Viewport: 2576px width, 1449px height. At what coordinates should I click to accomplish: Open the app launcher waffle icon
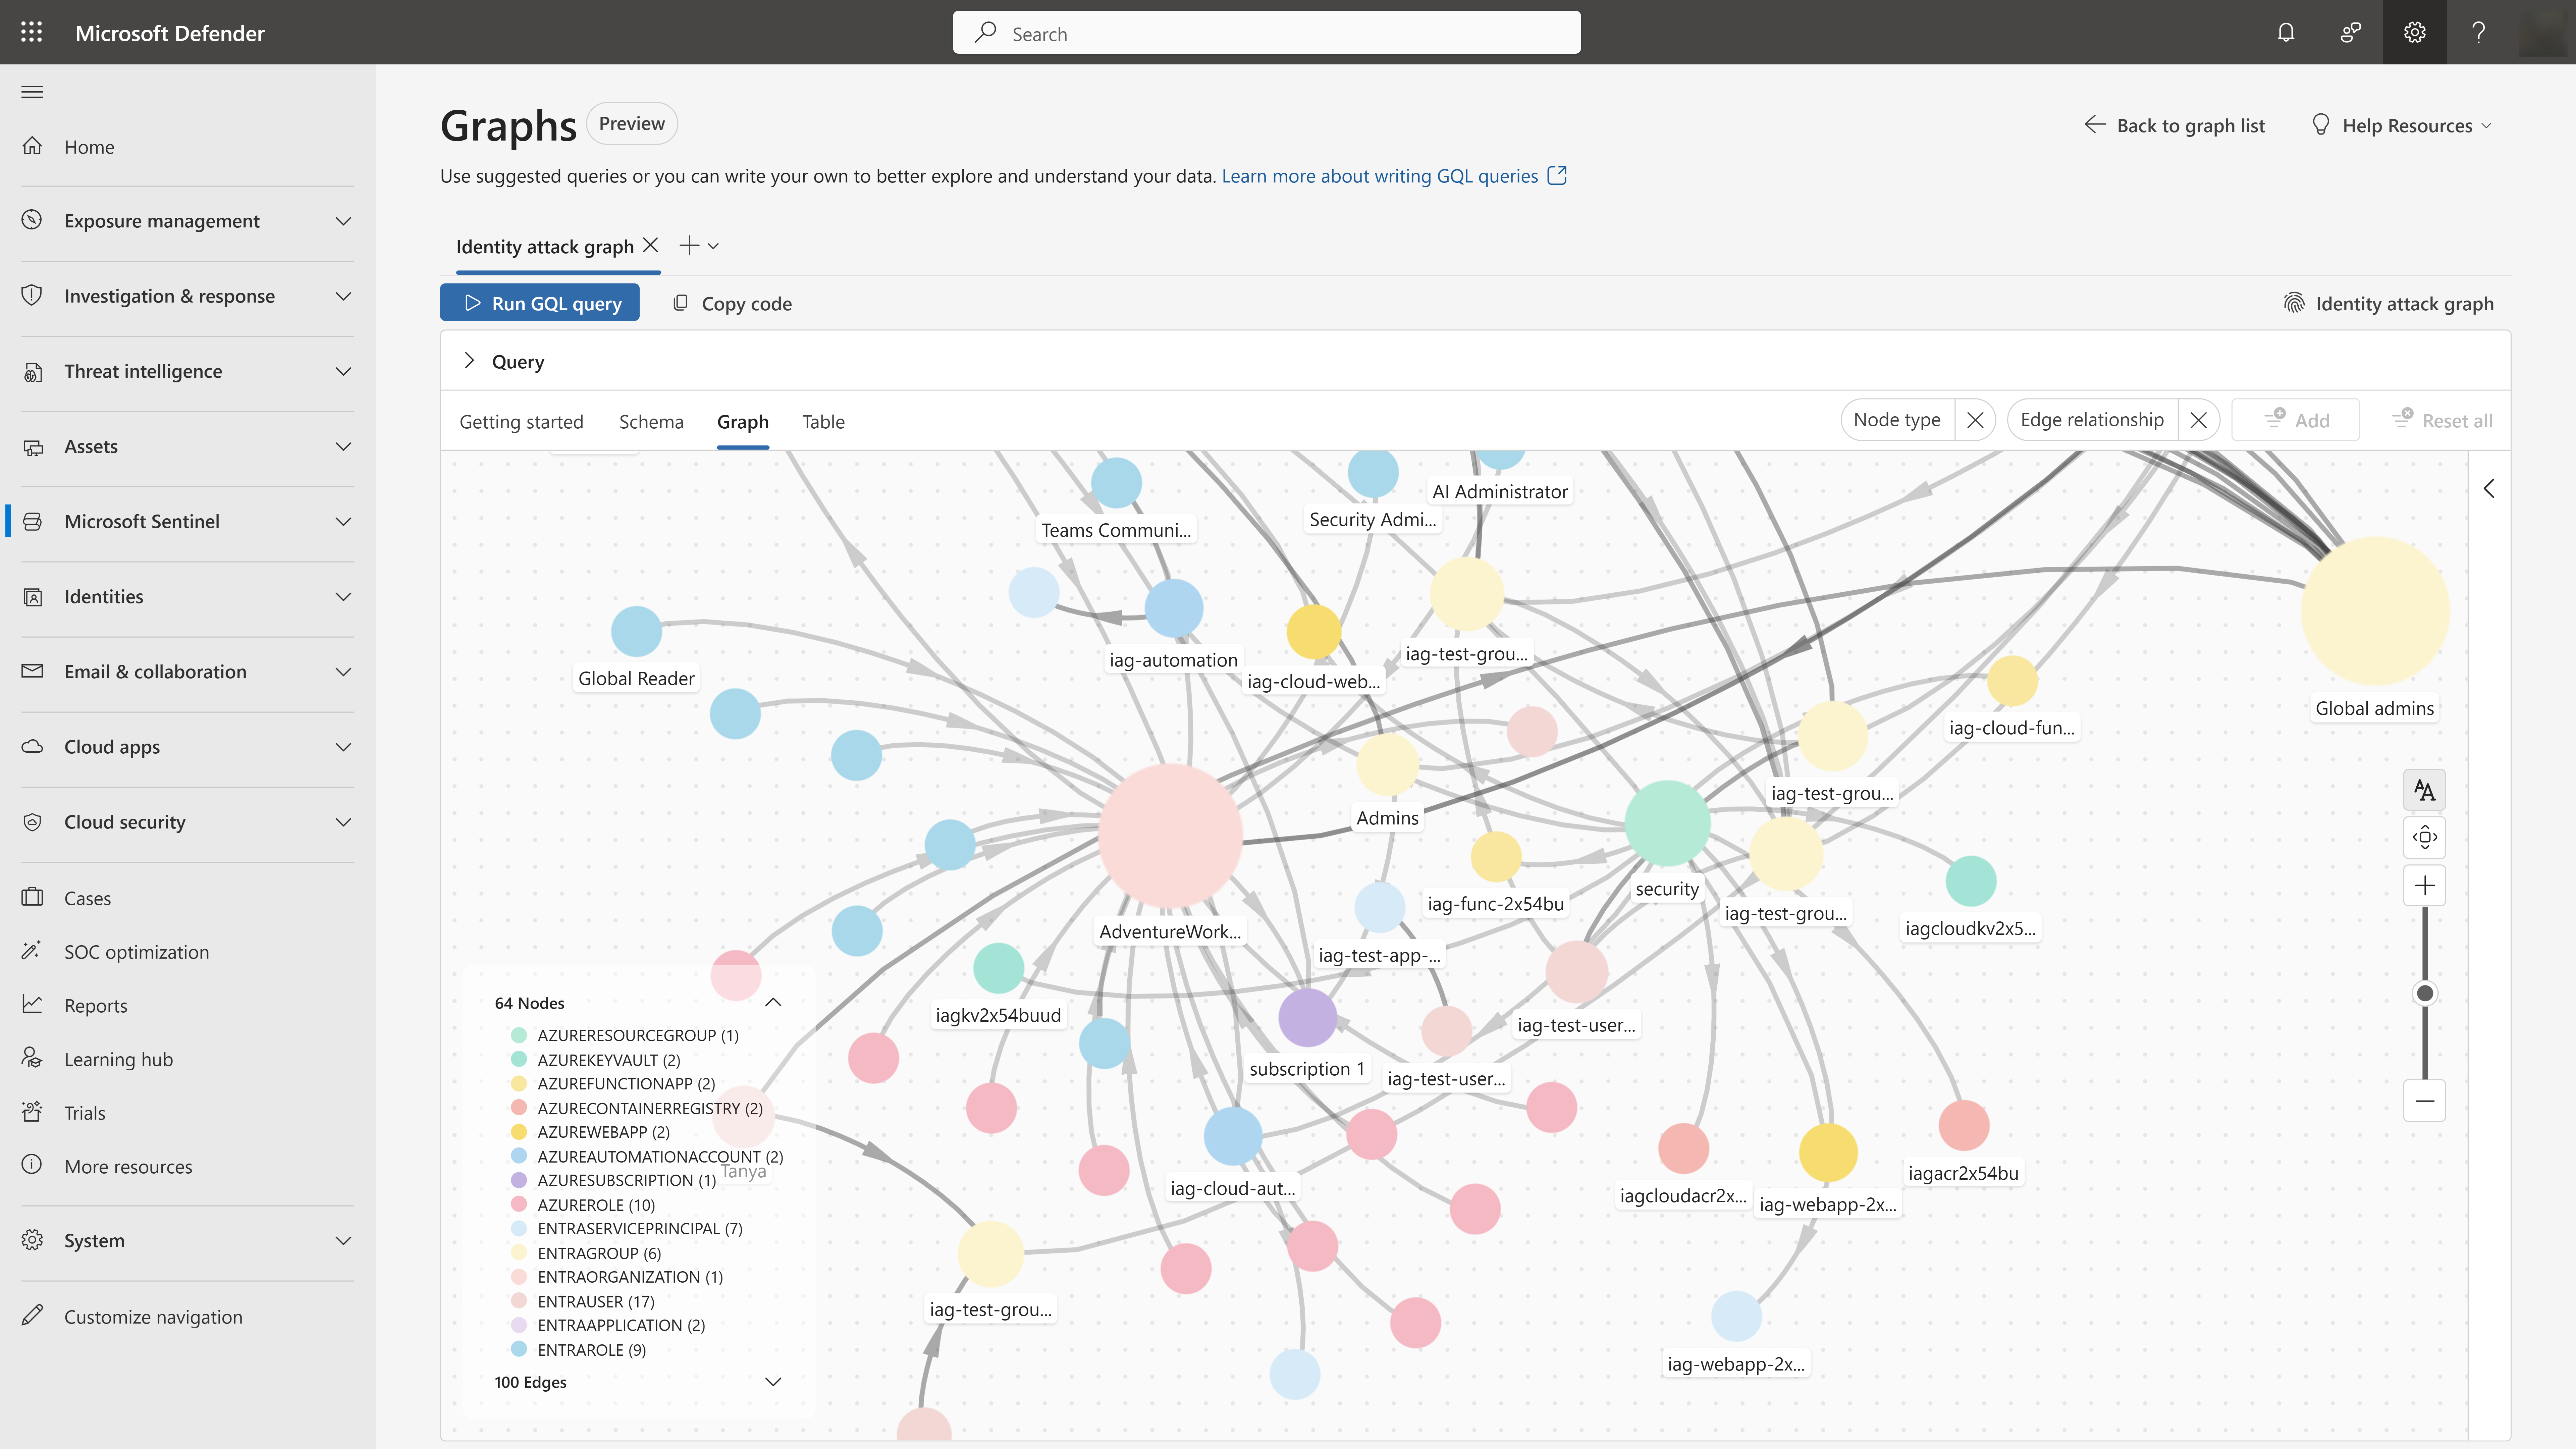(32, 32)
